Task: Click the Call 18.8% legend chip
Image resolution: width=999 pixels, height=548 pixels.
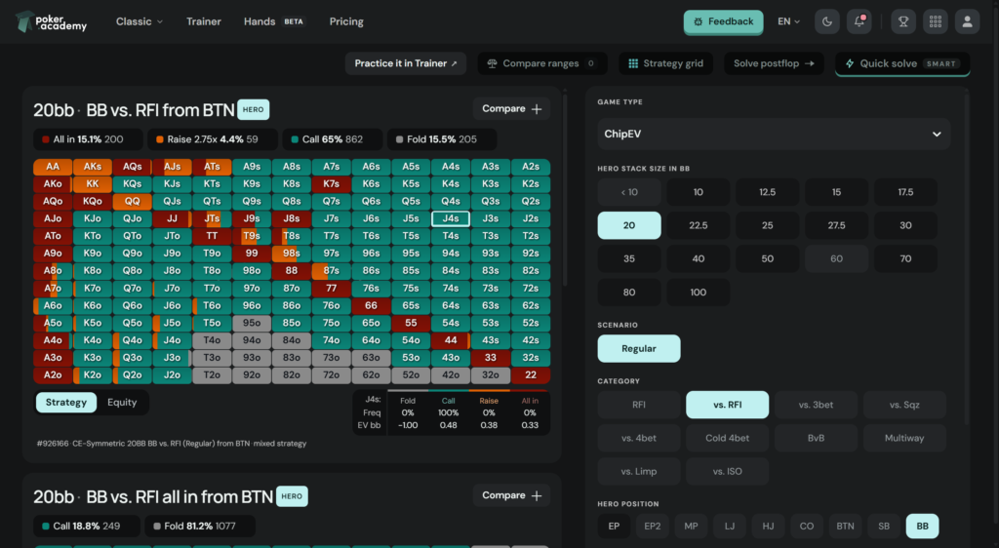Action: coord(87,526)
